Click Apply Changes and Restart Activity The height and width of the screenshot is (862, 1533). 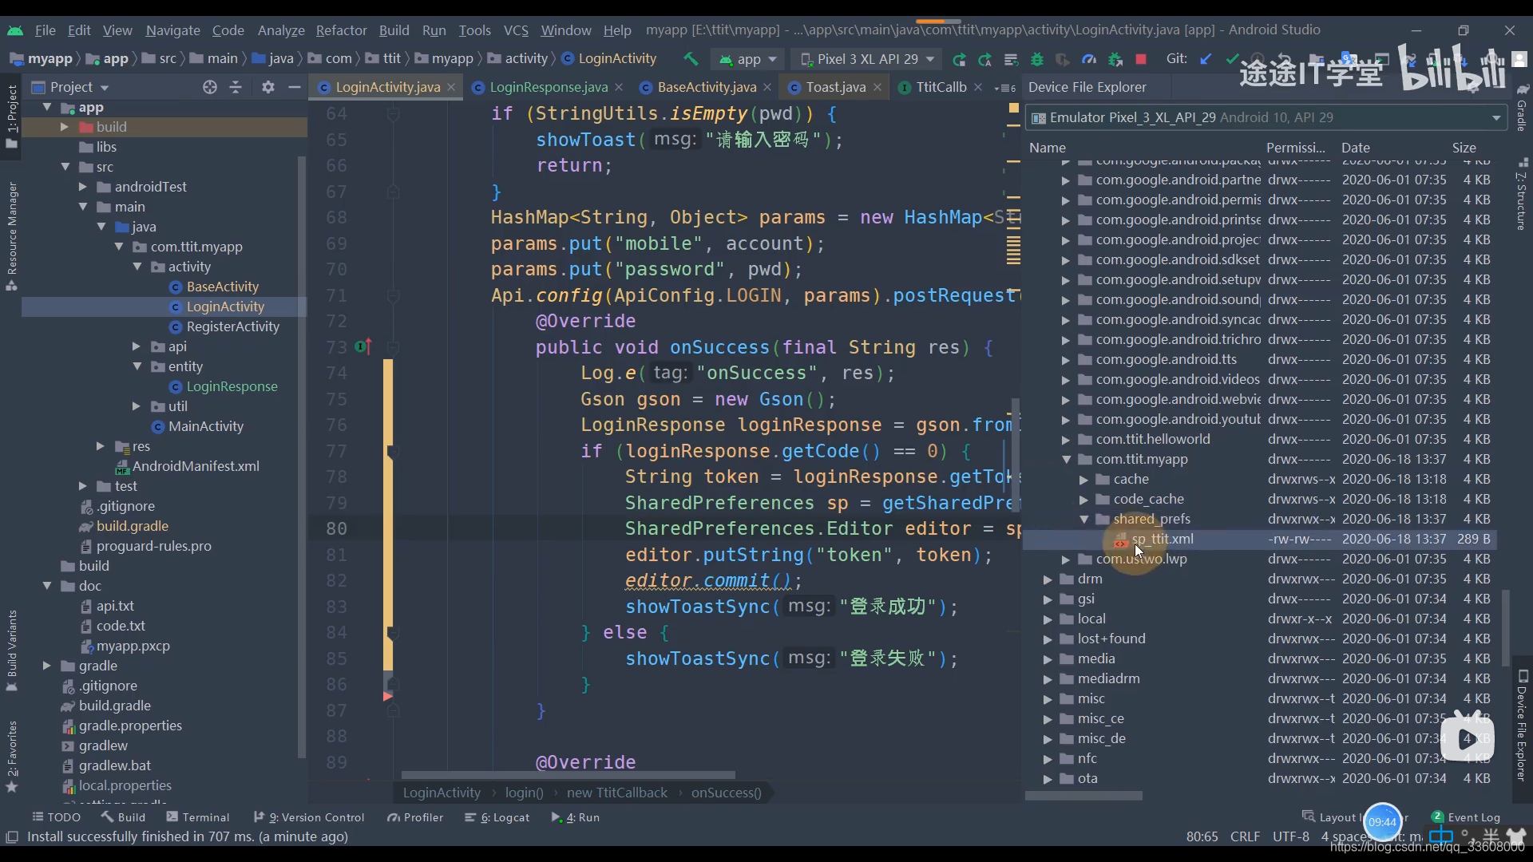(959, 59)
